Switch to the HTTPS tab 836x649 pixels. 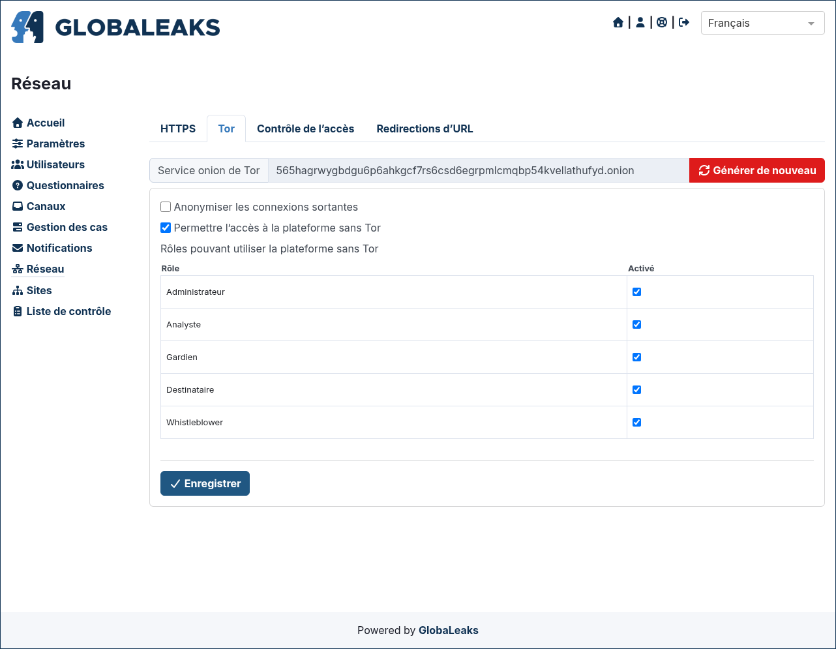pos(178,128)
